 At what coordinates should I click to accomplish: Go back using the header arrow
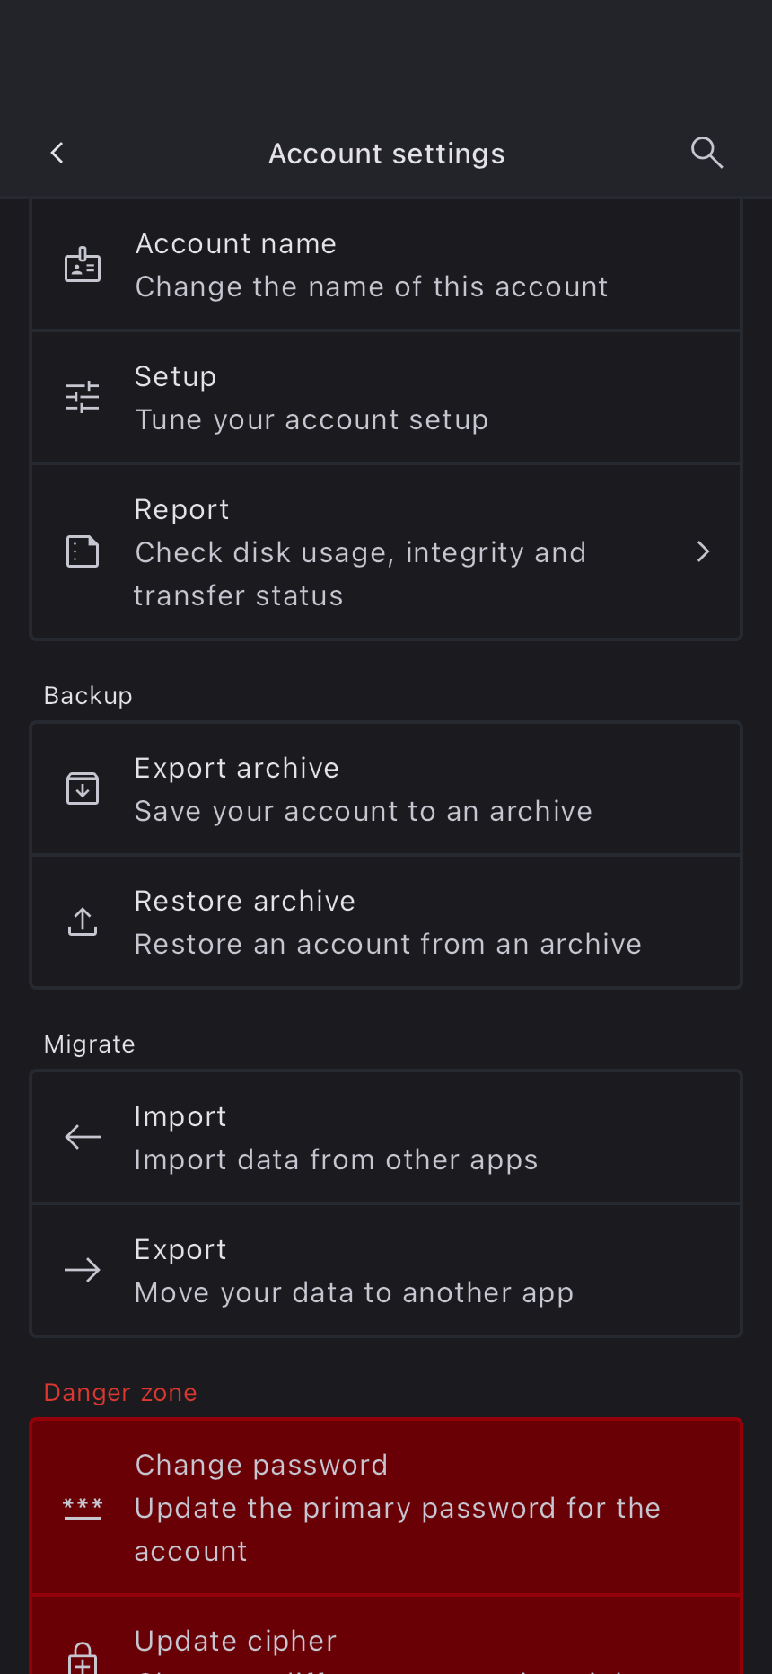click(x=57, y=154)
